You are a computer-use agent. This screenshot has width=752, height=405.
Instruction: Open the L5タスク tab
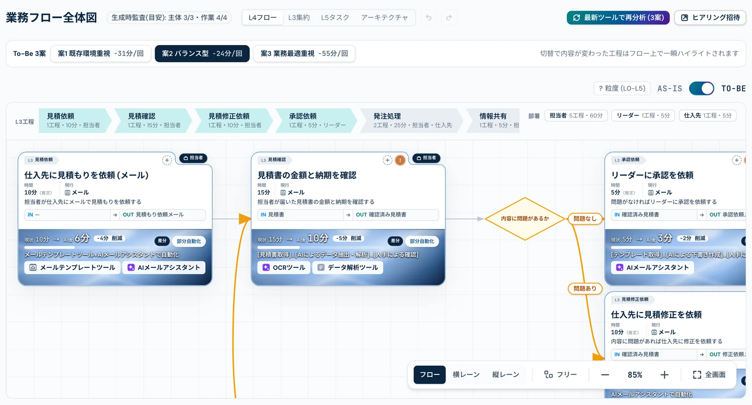click(x=335, y=18)
